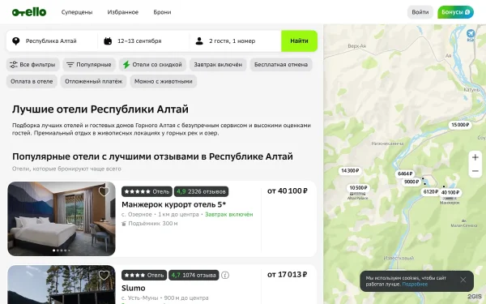Open the Избранное page
This screenshot has width=486, height=304.
click(123, 12)
